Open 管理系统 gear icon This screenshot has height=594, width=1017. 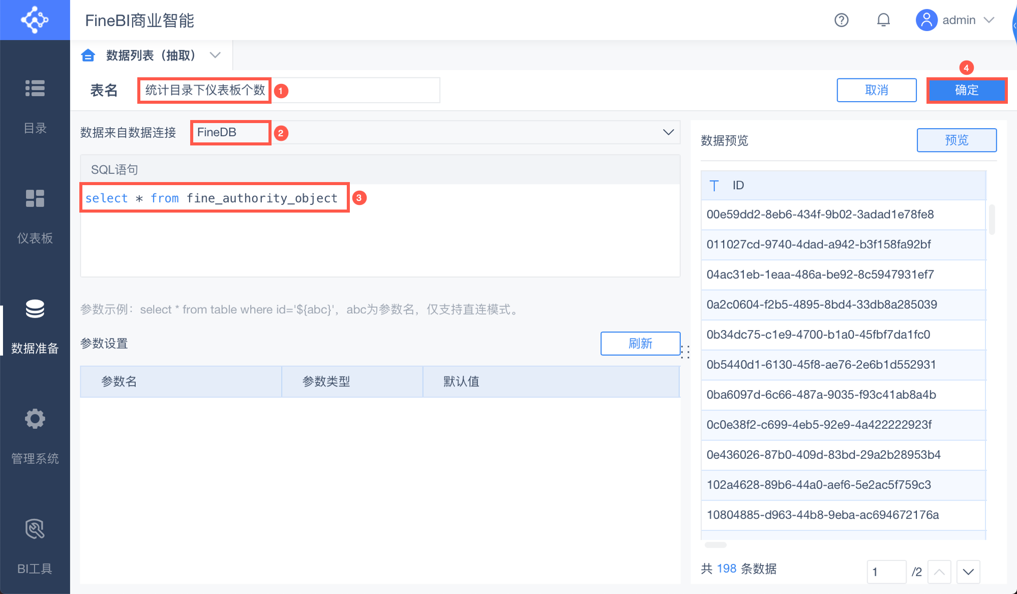(x=35, y=419)
